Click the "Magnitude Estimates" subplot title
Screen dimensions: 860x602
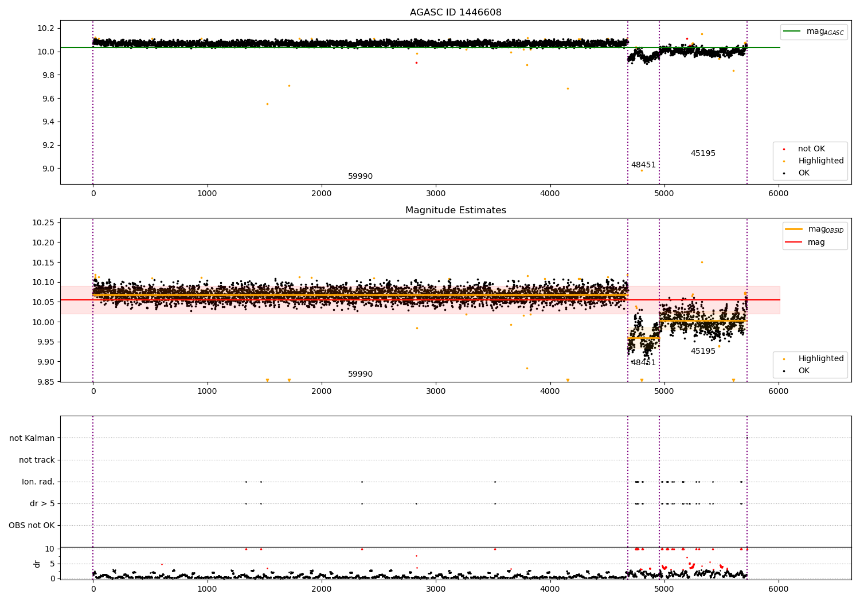(456, 210)
